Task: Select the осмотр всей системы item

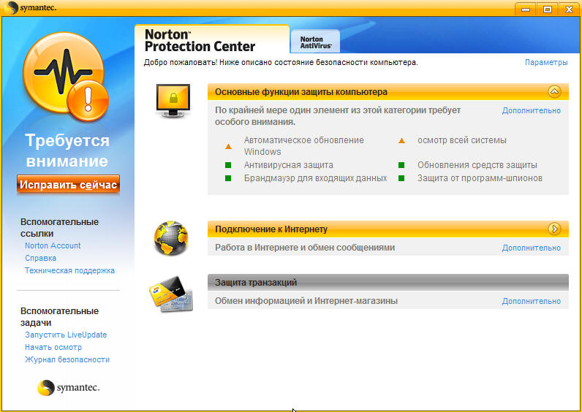Action: (x=462, y=140)
